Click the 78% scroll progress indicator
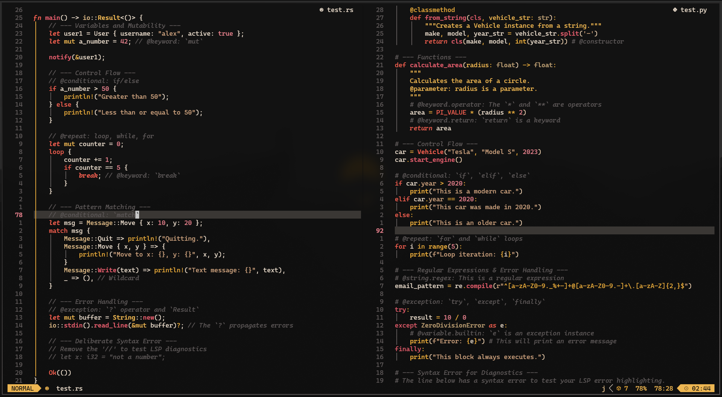This screenshot has height=397, width=722. [641, 388]
